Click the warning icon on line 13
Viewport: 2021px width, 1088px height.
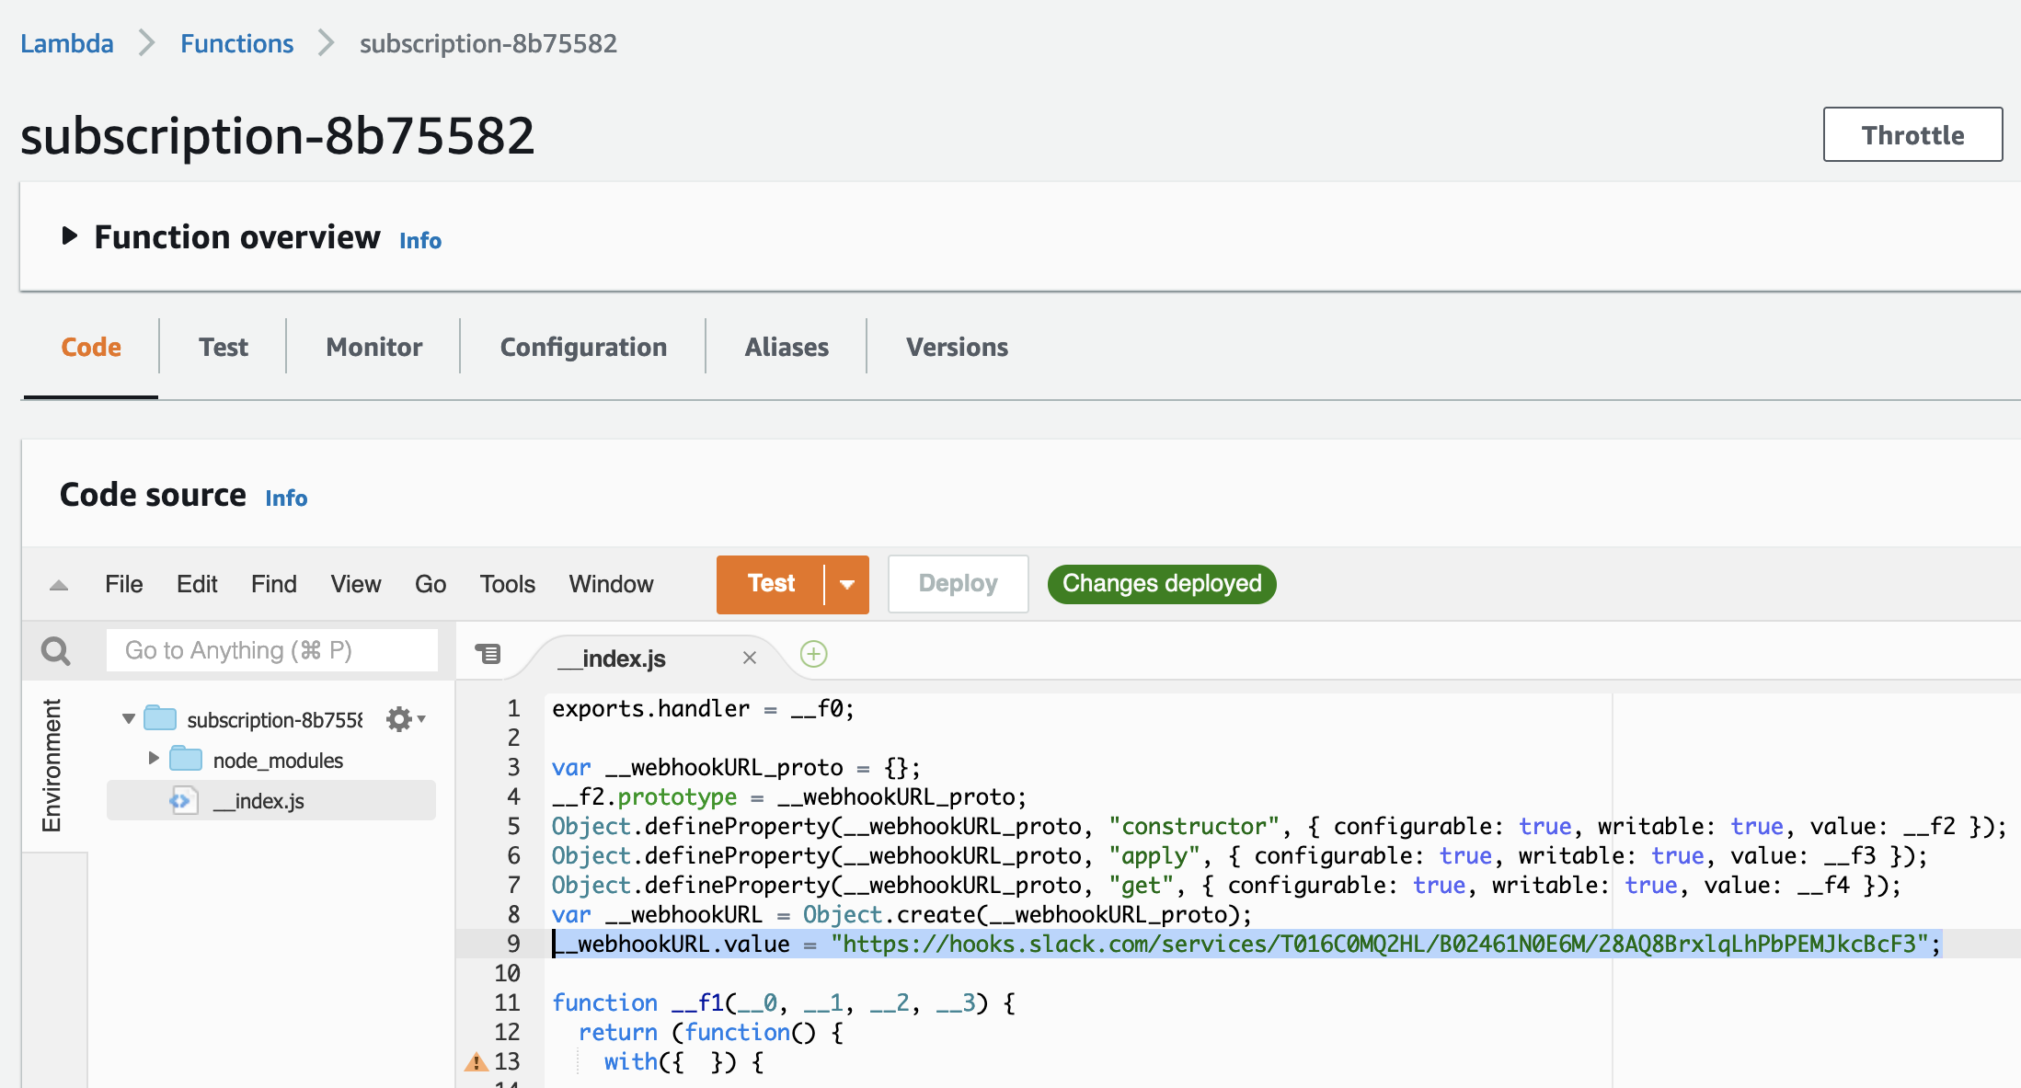pos(476,1062)
